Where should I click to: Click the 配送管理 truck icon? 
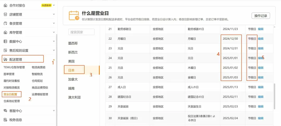(5, 60)
